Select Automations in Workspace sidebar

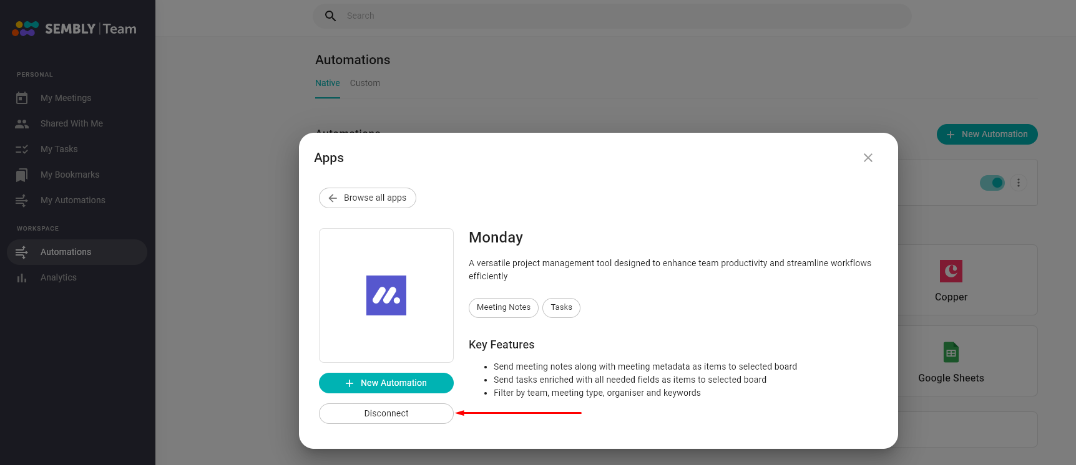[x=77, y=252]
